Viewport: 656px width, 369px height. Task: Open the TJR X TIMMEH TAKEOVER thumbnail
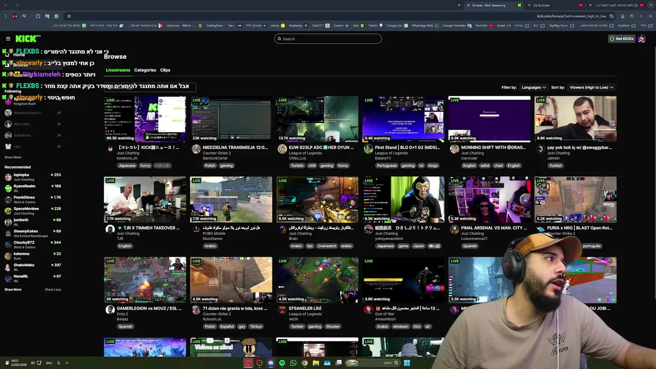click(x=145, y=199)
